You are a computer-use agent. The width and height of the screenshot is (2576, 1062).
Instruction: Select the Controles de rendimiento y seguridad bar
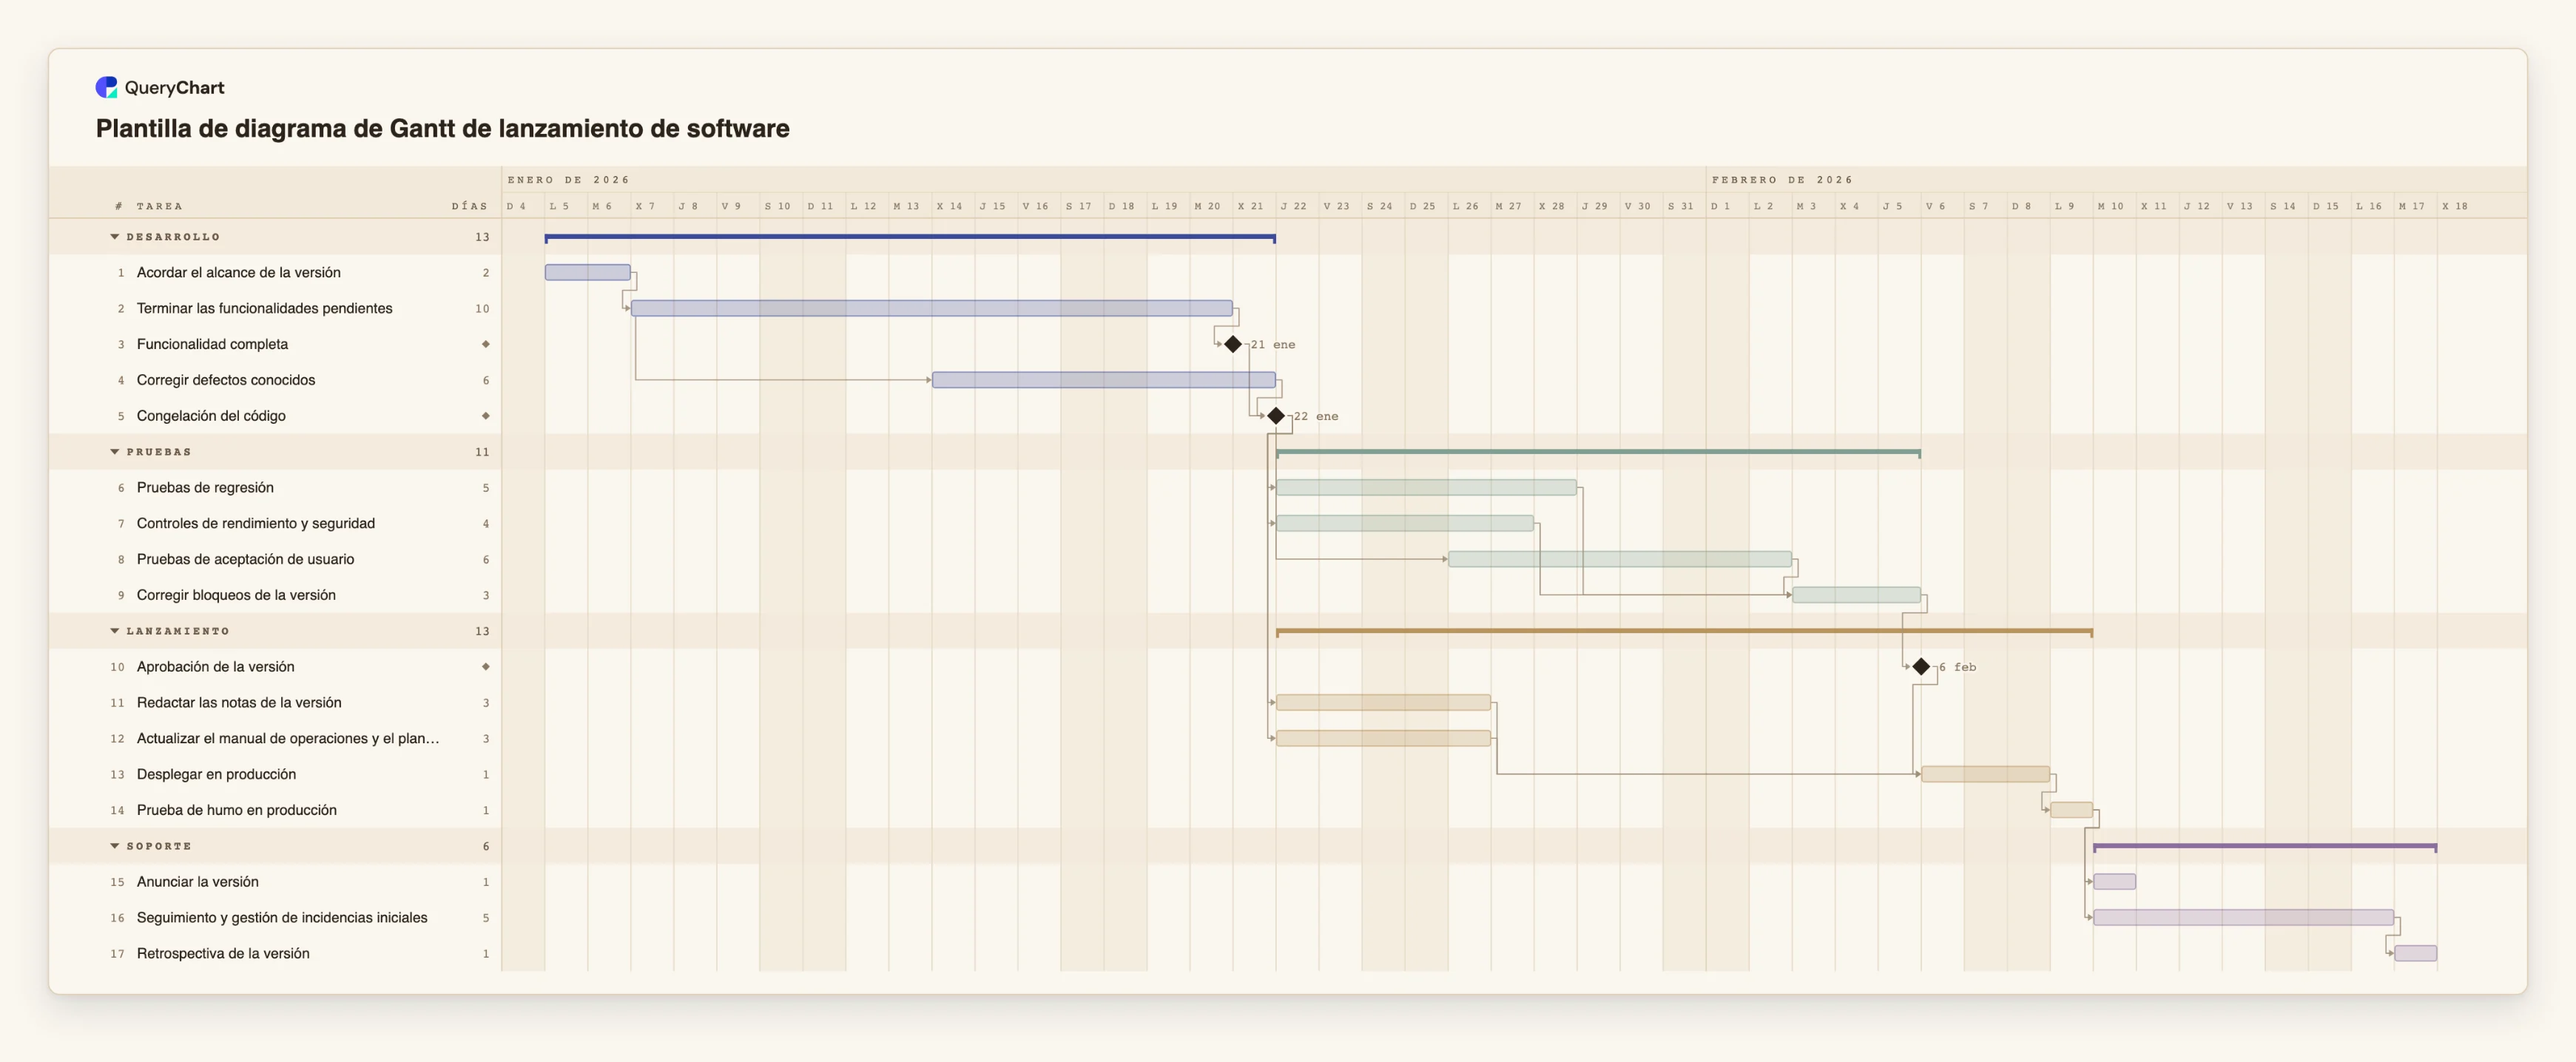tap(1405, 523)
